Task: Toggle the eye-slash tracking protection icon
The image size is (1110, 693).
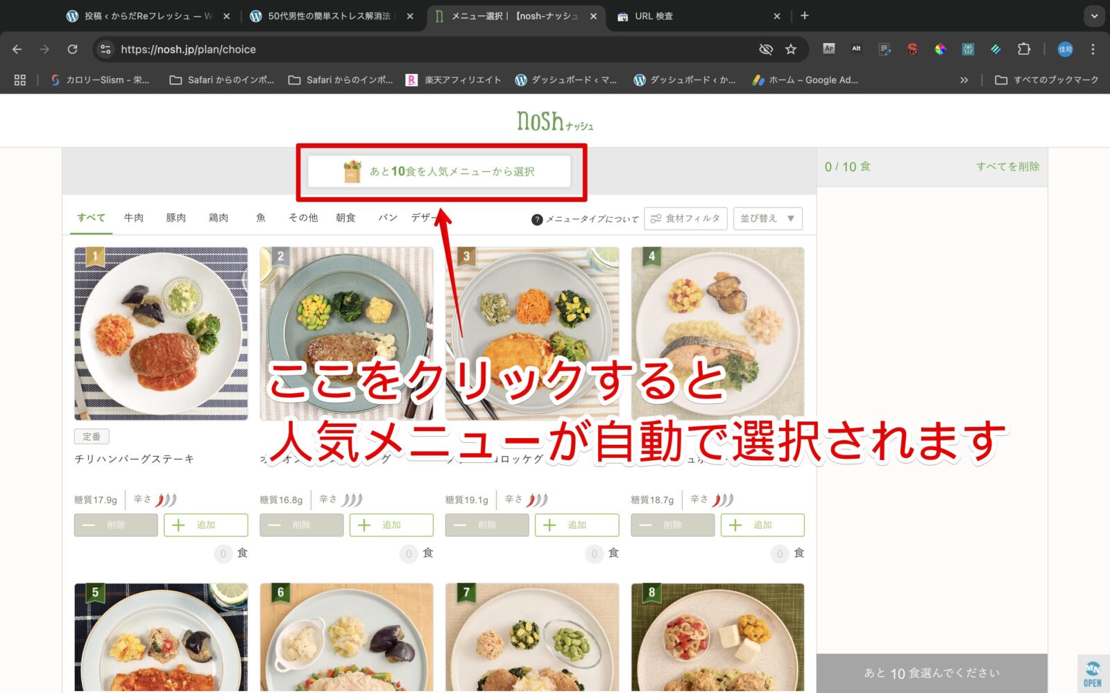Action: pos(766,49)
